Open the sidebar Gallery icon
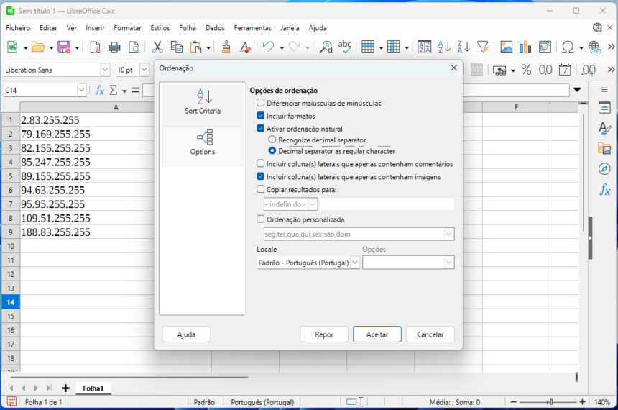Image resolution: width=618 pixels, height=410 pixels. tap(604, 149)
